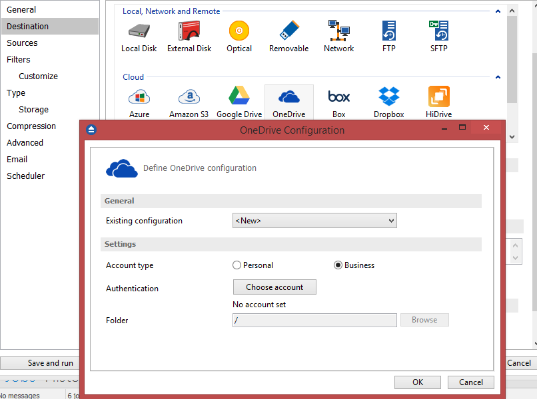The image size is (537, 399).
Task: Choose Azure cloud destination
Action: 139,102
